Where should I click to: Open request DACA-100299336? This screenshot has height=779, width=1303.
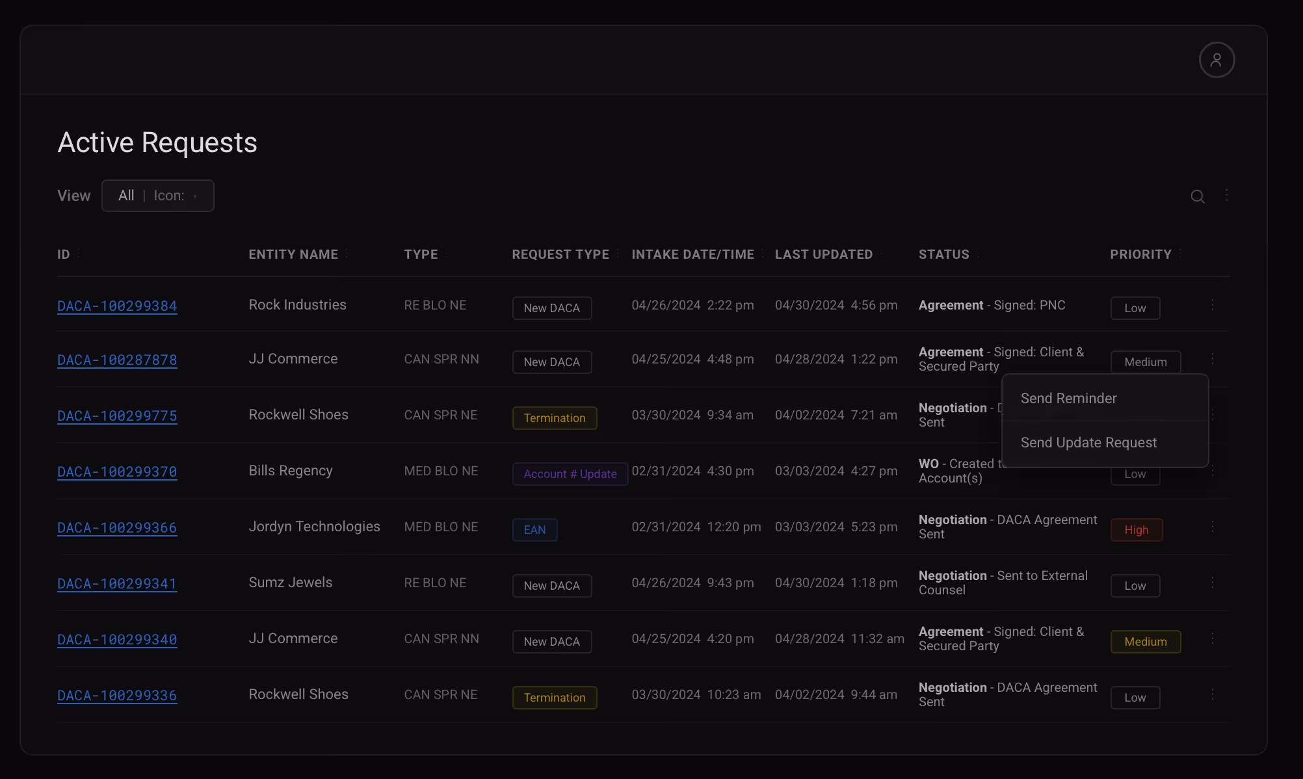coord(117,695)
